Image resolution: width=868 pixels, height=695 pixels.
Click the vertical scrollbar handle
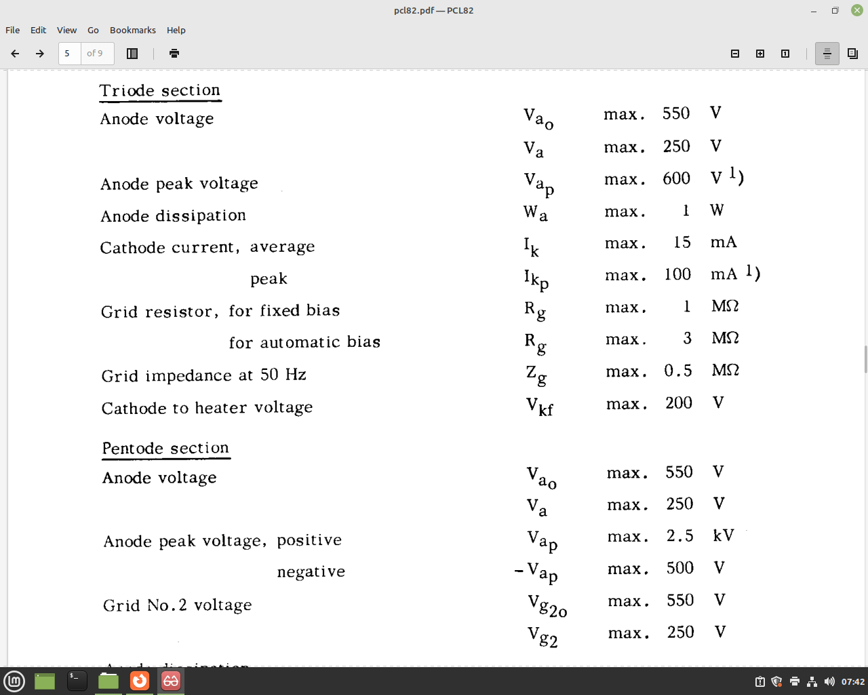click(x=865, y=359)
